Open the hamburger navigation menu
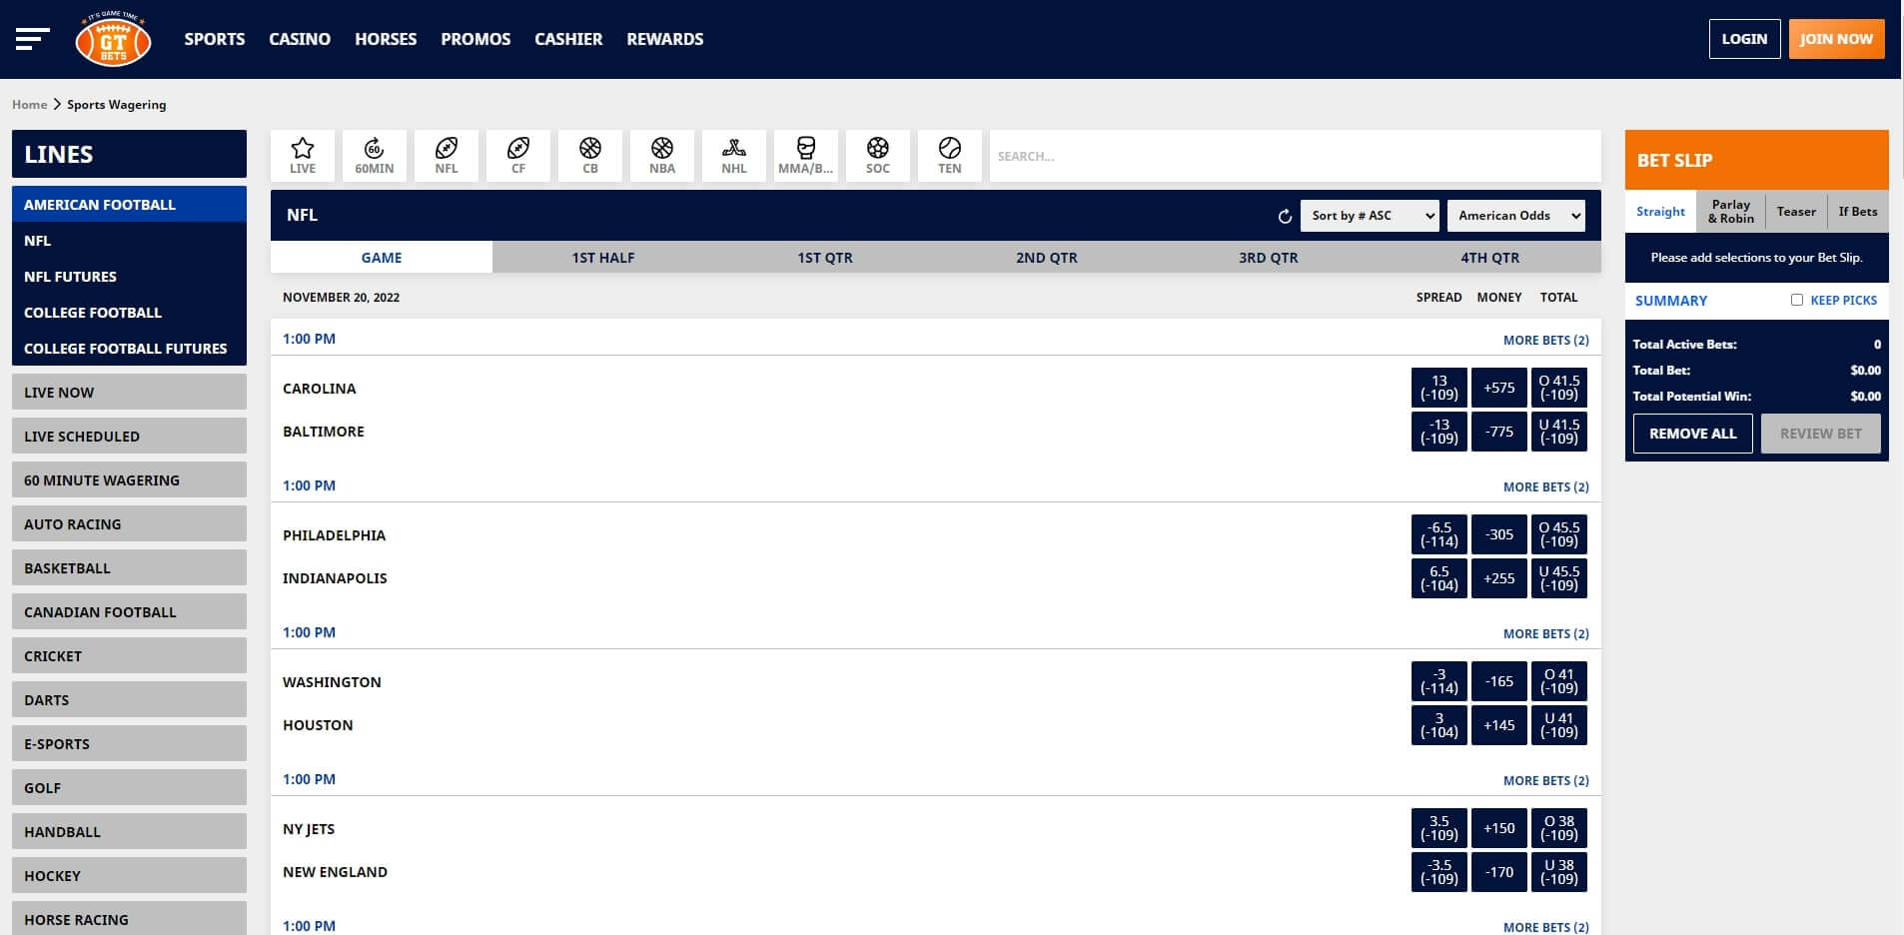Viewport: 1904px width, 935px height. coord(33,38)
